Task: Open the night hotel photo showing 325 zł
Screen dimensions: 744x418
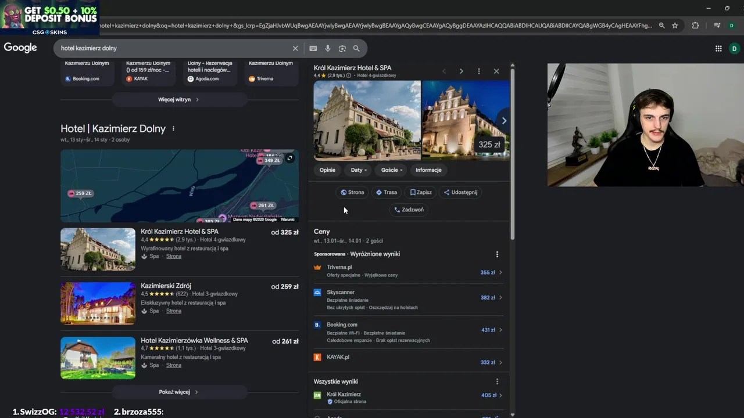Action: point(466,121)
